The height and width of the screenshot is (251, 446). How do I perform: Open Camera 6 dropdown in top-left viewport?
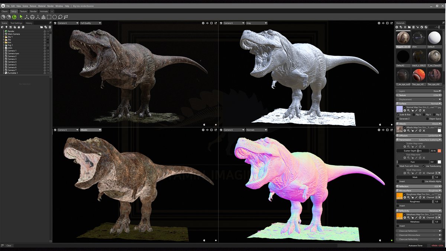[x=68, y=23]
